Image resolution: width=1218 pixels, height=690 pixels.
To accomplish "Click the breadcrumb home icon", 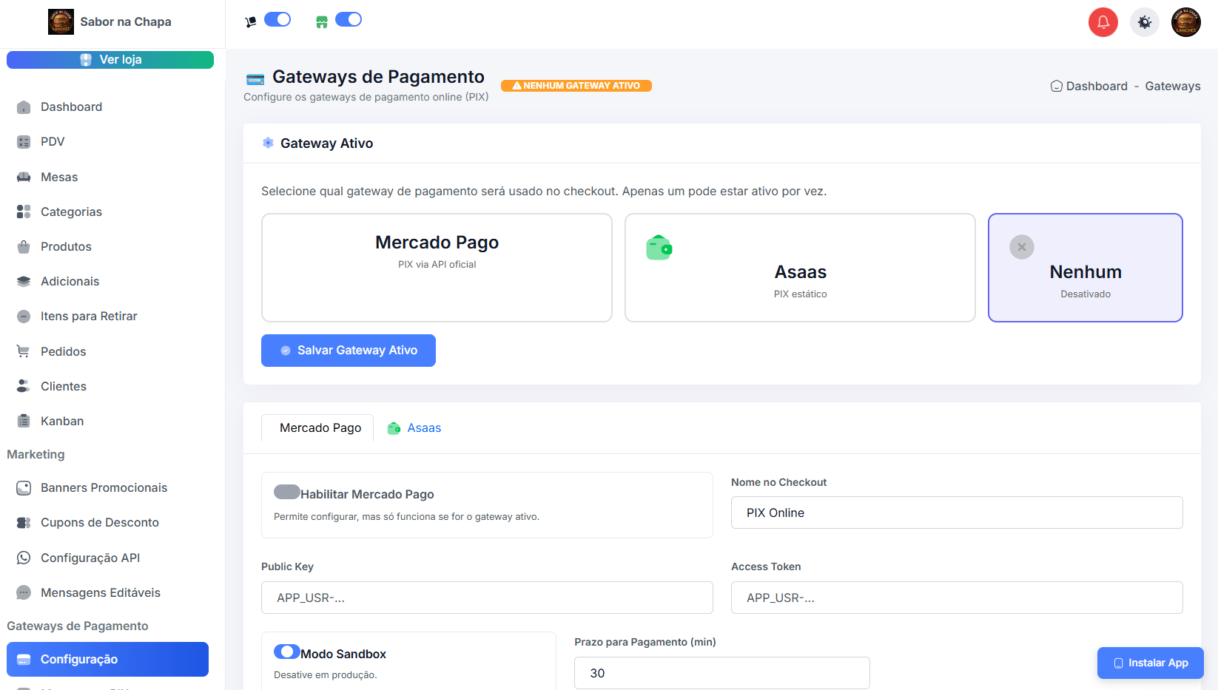I will point(1057,87).
